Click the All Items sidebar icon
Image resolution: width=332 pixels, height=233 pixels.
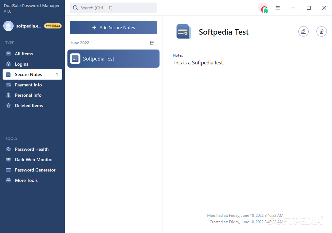[x=8, y=53]
